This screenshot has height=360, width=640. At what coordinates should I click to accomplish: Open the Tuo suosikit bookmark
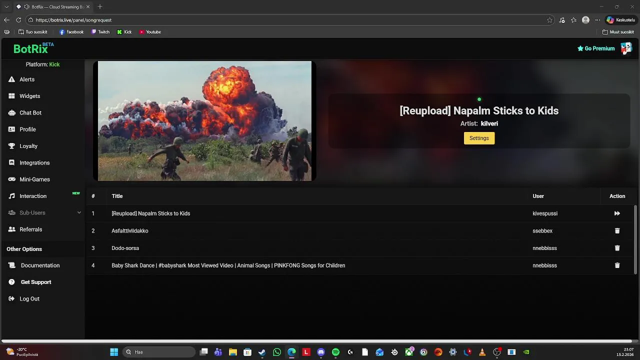(33, 32)
